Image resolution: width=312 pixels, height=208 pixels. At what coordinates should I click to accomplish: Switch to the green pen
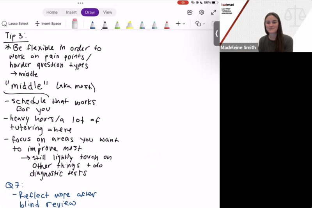117,25
